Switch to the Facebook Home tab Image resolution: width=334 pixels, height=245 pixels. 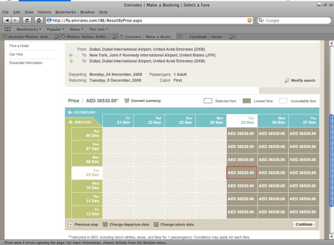click(205, 37)
